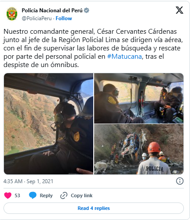Click the copy link chain icon
Viewport: 190px width, 220px height.
(x=64, y=195)
